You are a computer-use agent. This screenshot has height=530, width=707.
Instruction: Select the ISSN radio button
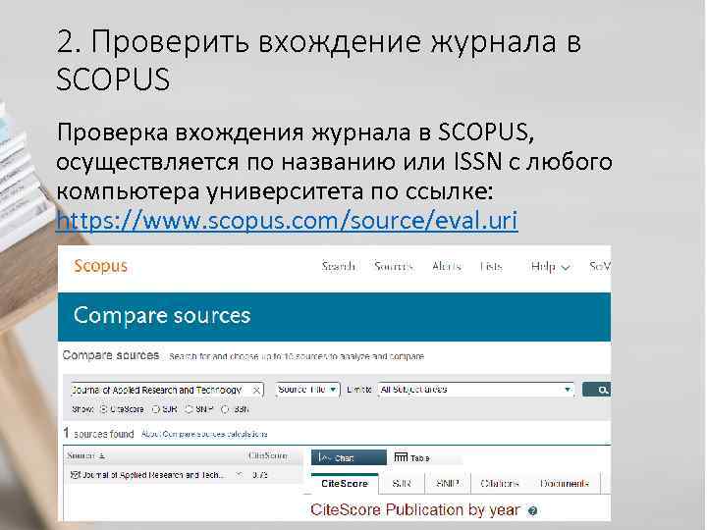click(x=225, y=409)
